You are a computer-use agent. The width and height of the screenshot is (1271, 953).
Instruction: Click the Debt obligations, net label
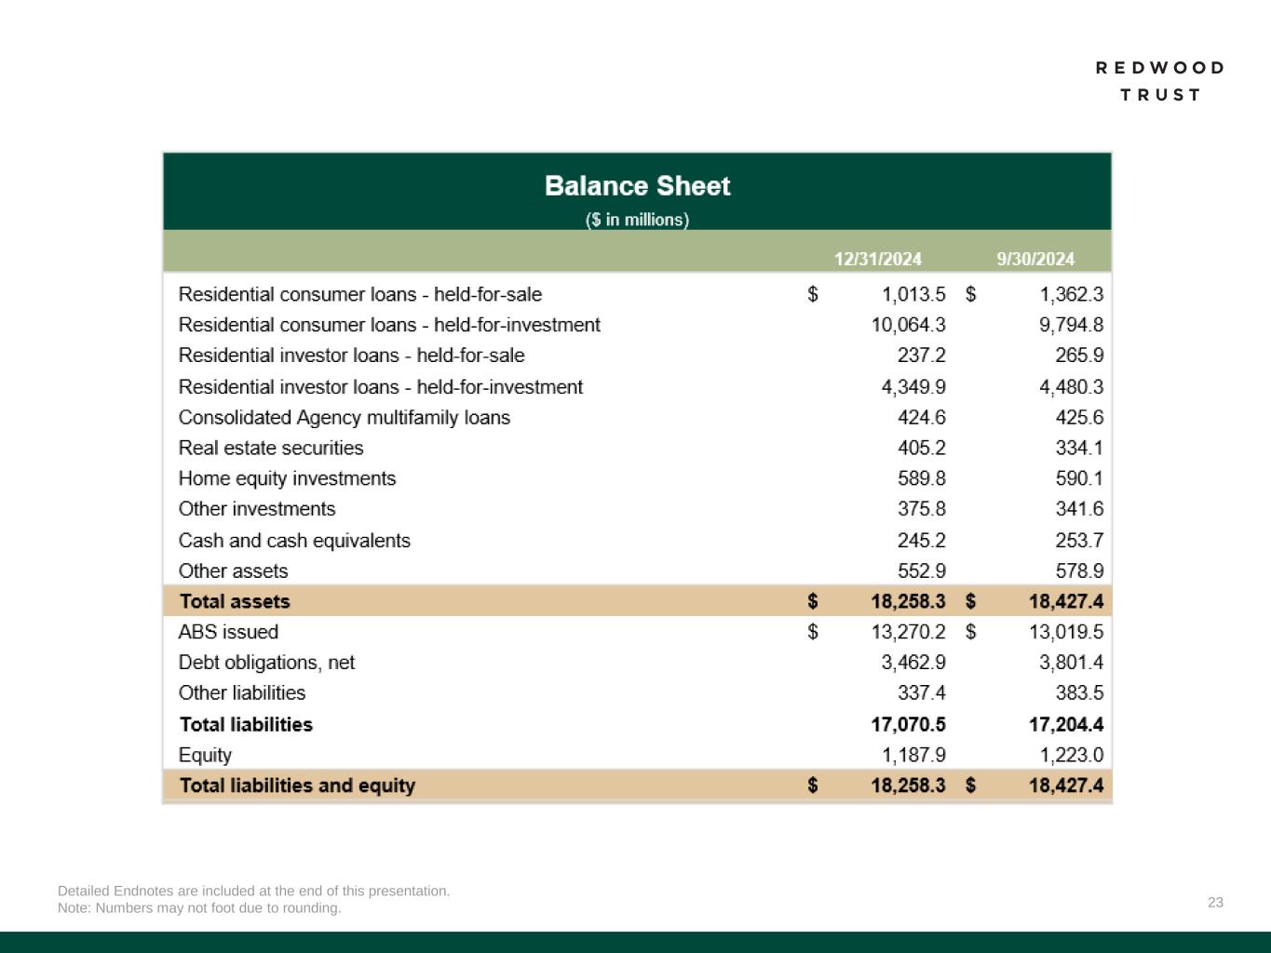point(266,663)
